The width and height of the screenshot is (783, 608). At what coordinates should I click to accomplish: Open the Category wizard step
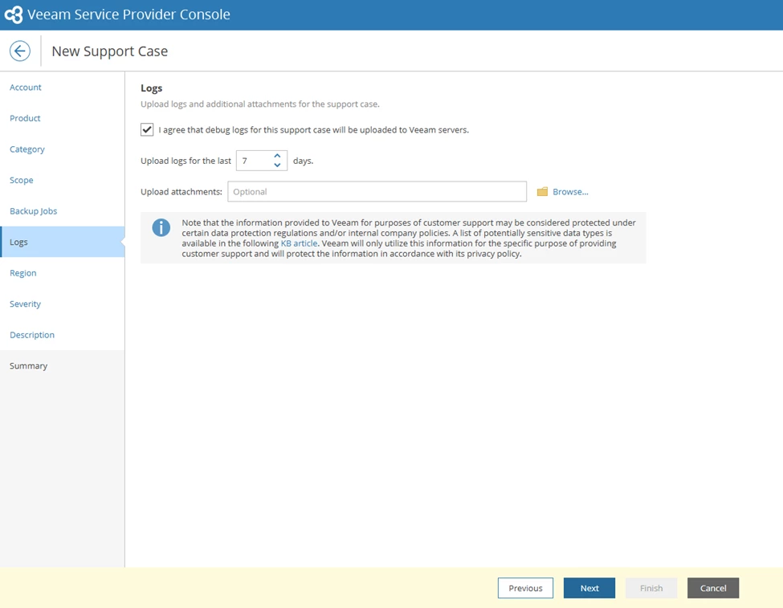(x=27, y=149)
